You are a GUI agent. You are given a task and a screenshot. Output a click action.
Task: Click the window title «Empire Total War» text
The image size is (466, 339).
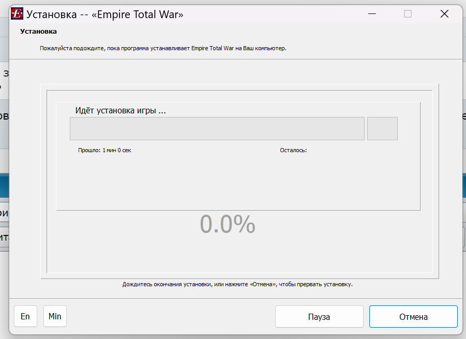click(105, 14)
